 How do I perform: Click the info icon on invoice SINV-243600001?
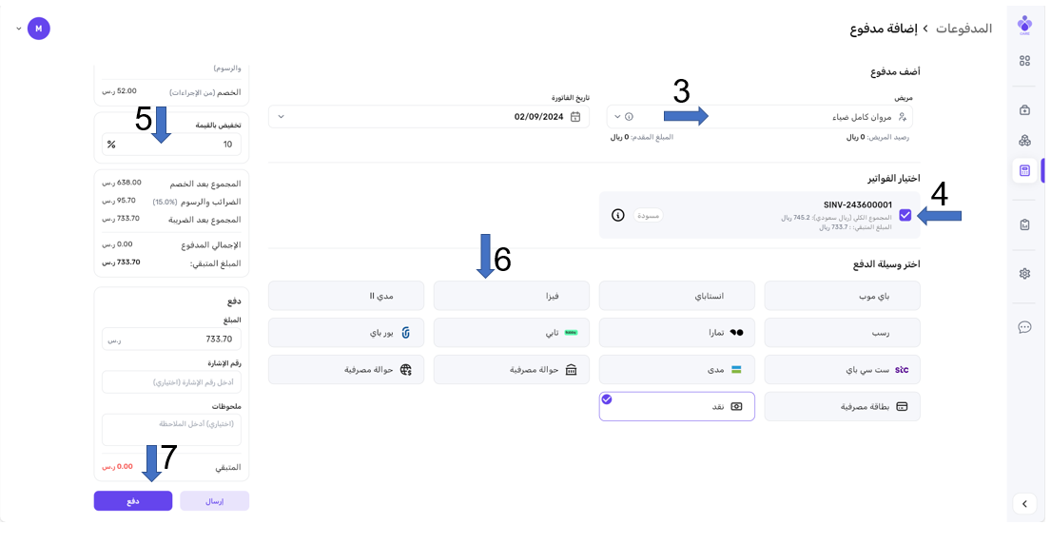pos(617,215)
